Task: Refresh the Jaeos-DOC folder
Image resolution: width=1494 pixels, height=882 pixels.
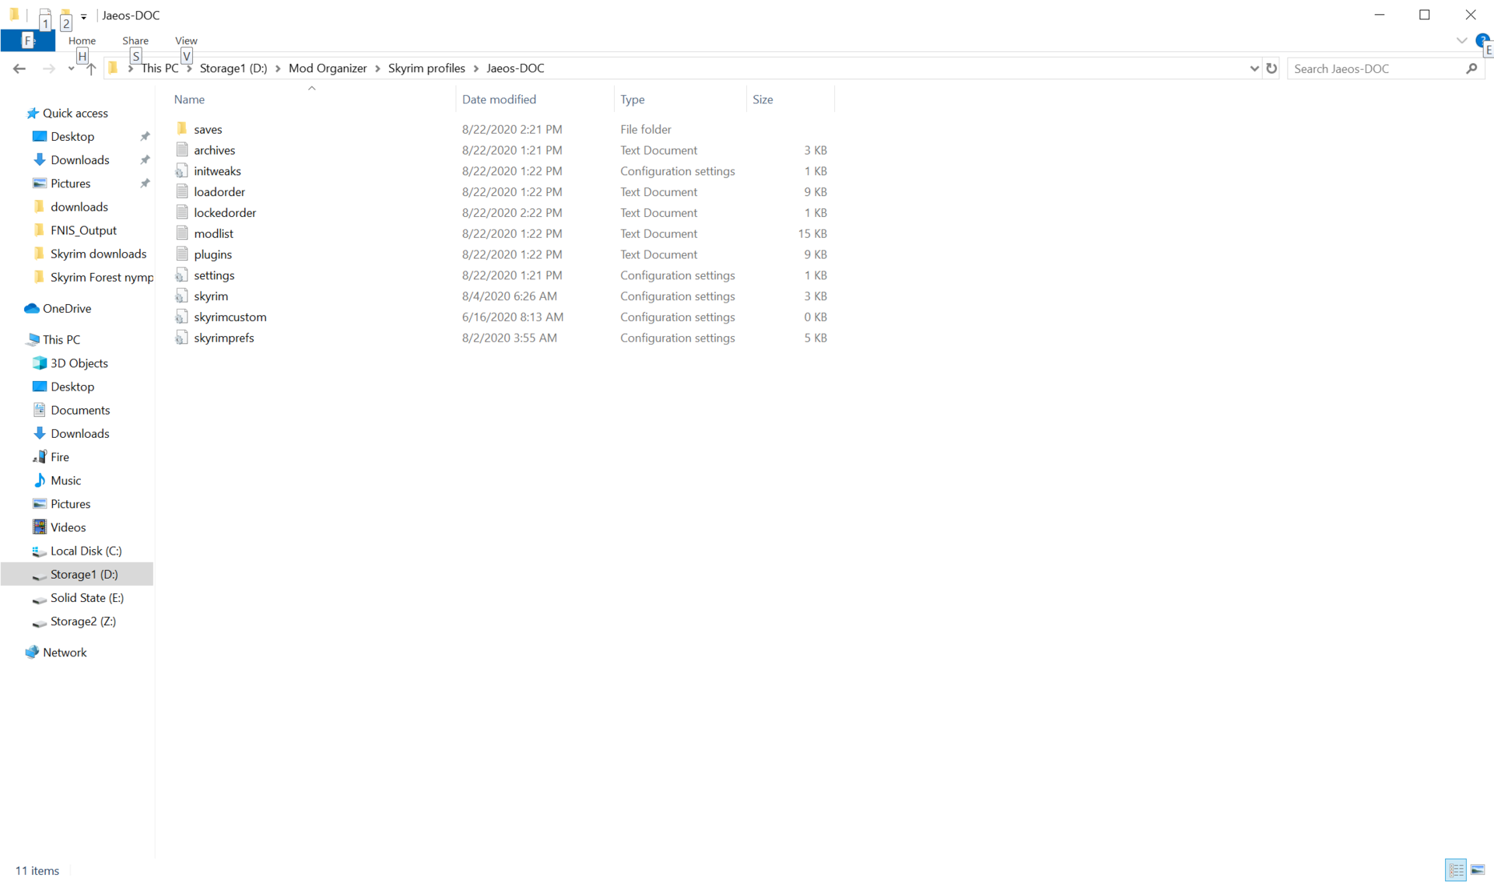Action: click(1271, 68)
